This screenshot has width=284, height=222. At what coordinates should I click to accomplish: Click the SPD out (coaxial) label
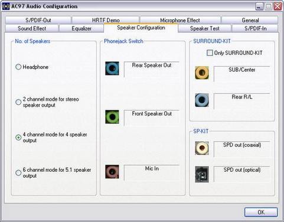point(241,149)
